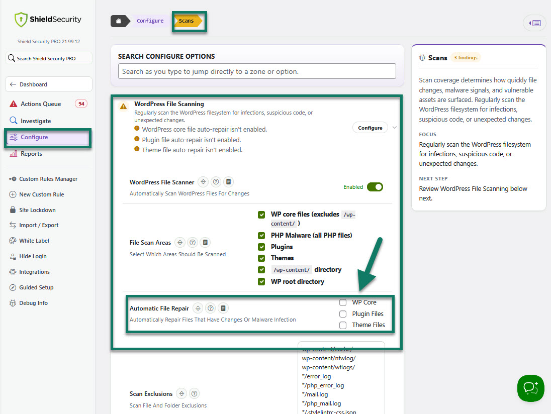Viewport: 551px width, 414px height.
Task: Click the help icon for Scan Exclusions
Action: (194, 393)
